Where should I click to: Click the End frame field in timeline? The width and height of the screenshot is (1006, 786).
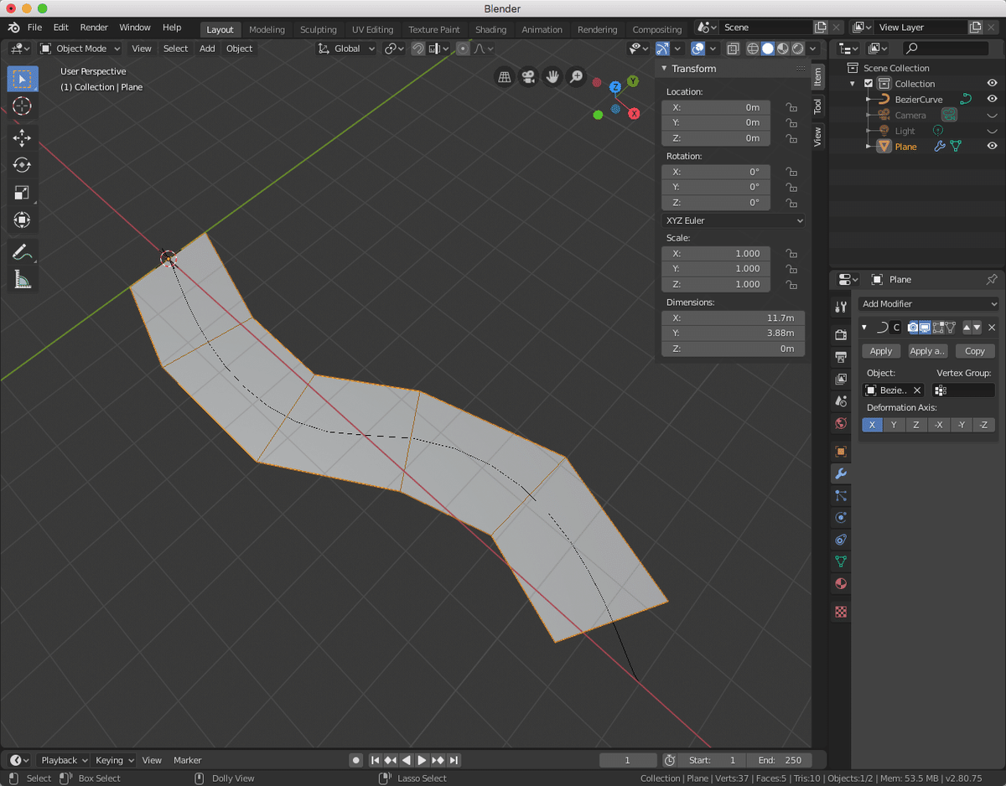tap(780, 760)
